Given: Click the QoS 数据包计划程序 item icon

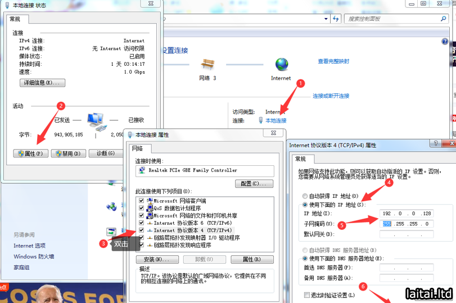Looking at the screenshot, I should [x=150, y=208].
